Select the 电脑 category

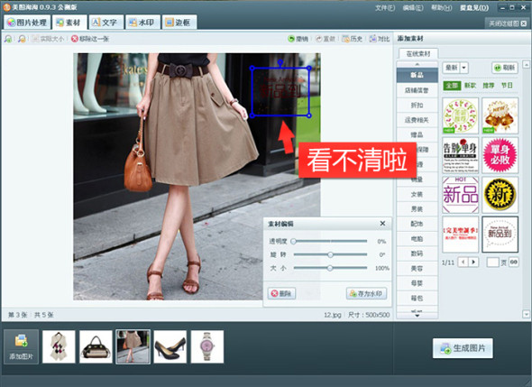click(417, 239)
